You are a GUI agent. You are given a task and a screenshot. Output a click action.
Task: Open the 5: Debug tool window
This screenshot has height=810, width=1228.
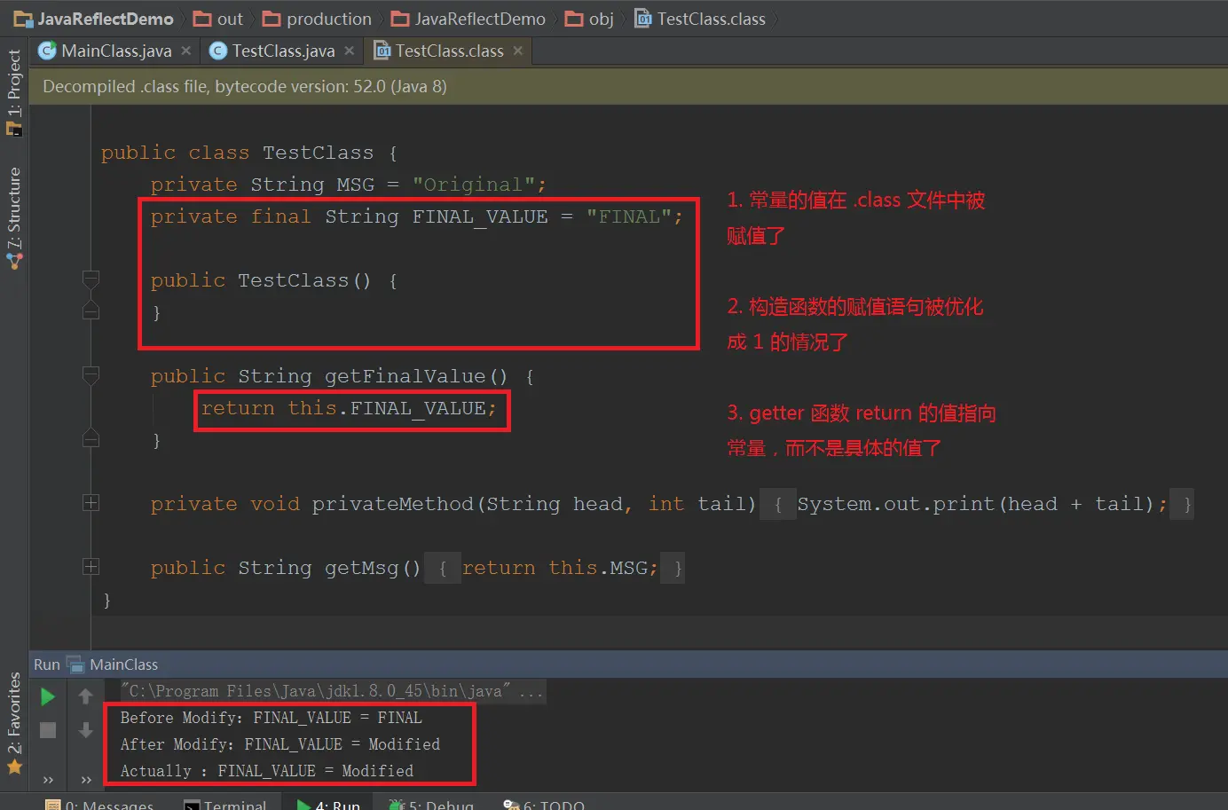point(431,805)
